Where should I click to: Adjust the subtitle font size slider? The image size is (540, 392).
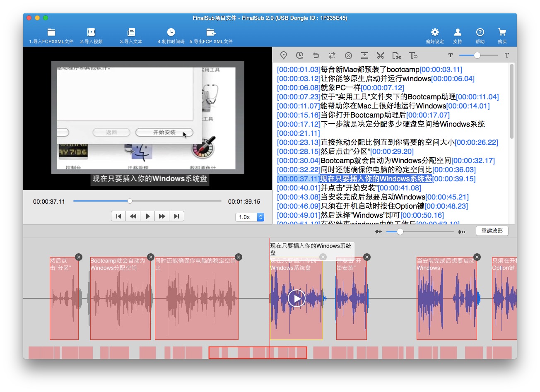coord(477,55)
